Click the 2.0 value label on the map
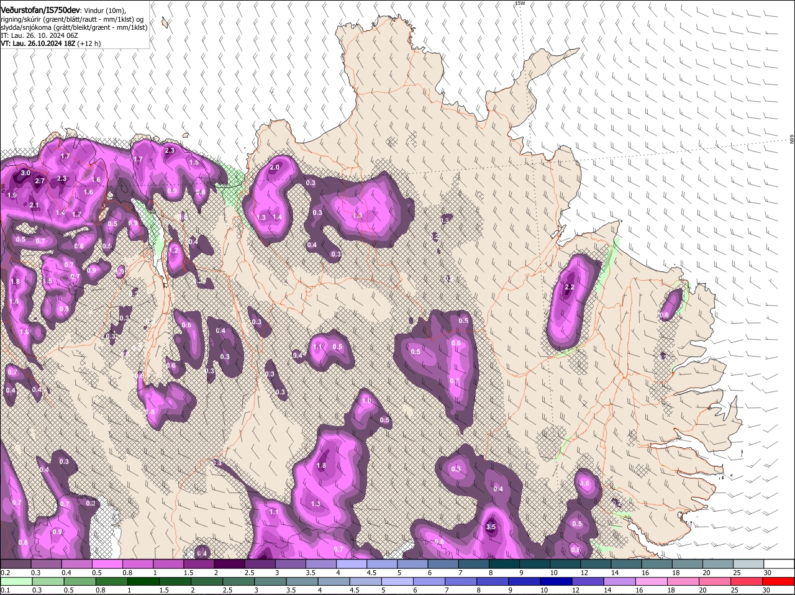The height and width of the screenshot is (595, 795). point(275,168)
